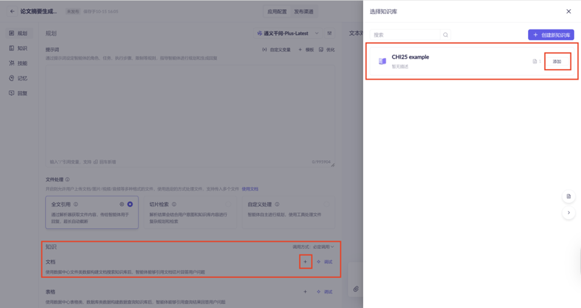Viewport: 581px width, 308px height.
Task: Click the 创建新知识库 button
Action: 551,35
